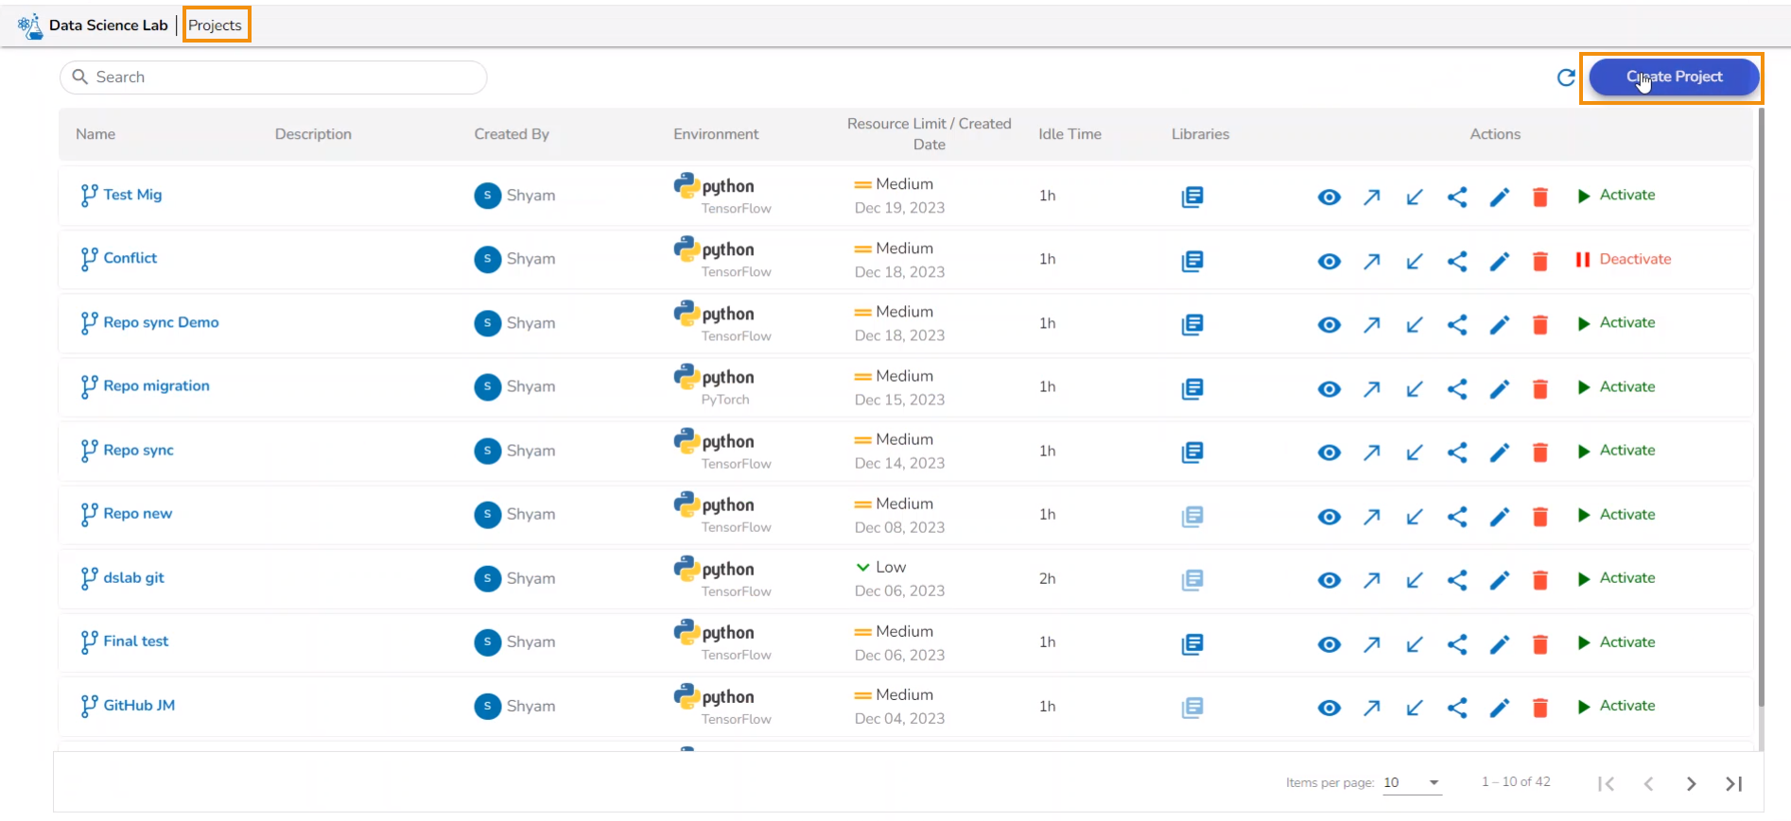Click the refresh icon beside Create Project

[1566, 77]
